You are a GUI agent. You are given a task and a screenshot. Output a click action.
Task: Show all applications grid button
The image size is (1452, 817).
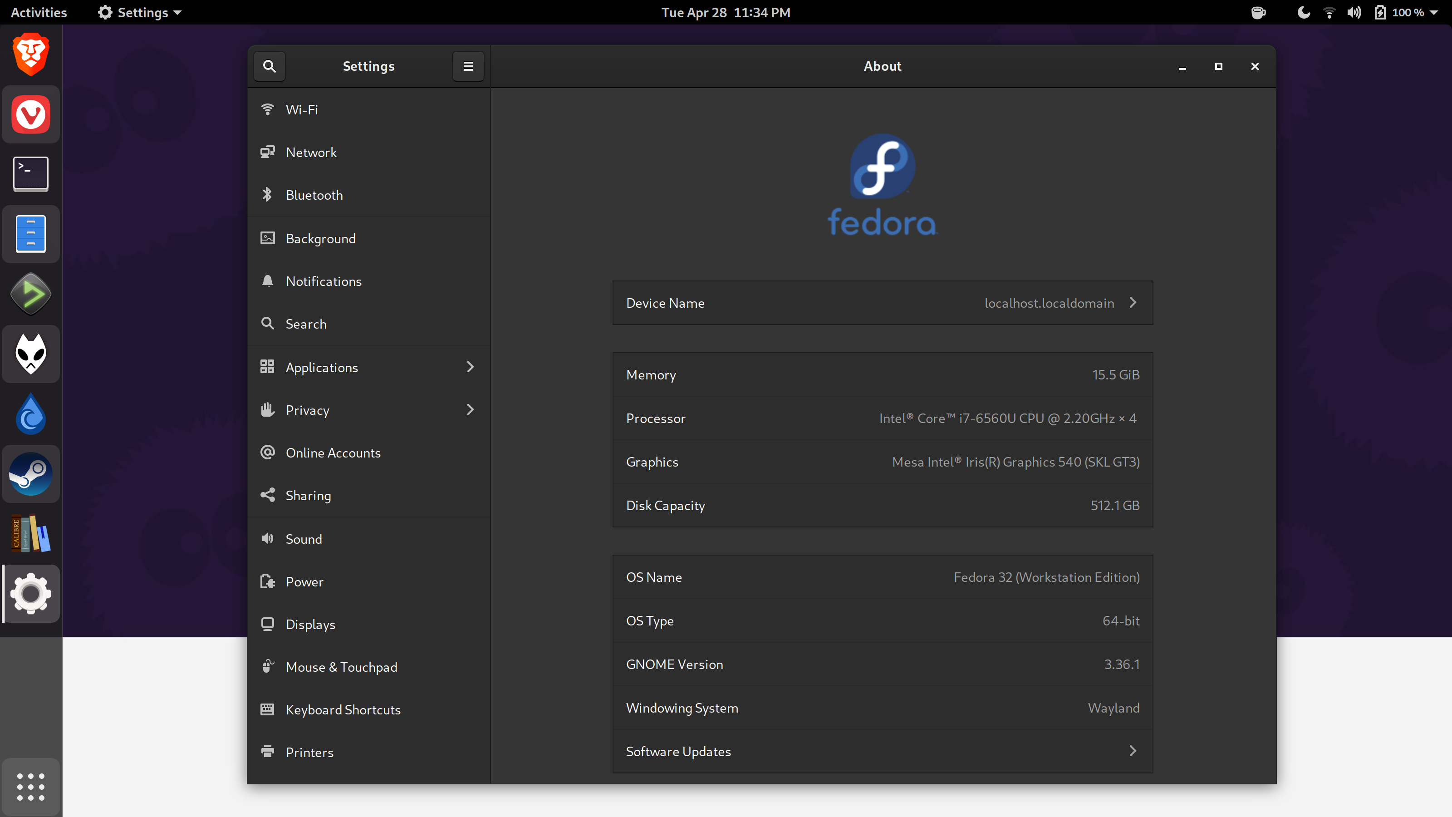[x=31, y=787]
